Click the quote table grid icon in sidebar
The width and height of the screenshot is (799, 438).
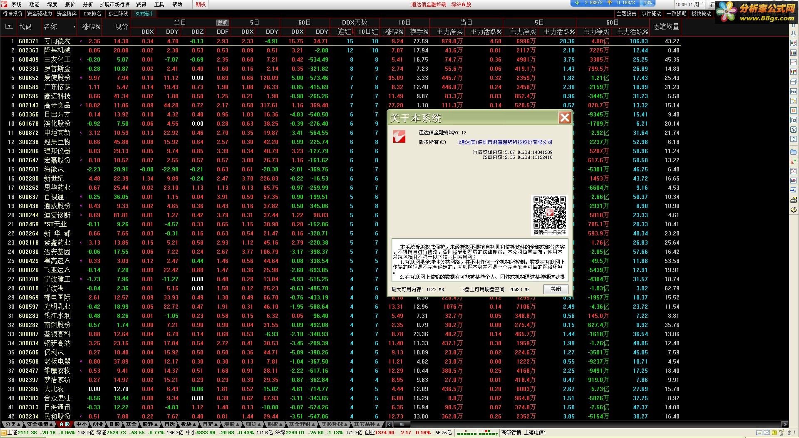point(793,52)
